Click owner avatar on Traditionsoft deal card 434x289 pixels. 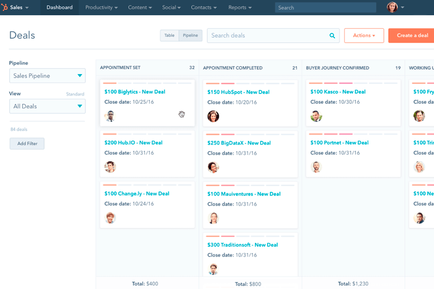[x=213, y=269]
